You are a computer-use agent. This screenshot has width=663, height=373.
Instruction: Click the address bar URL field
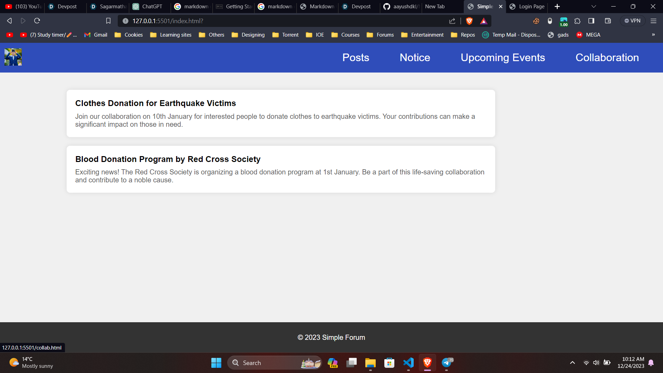276,21
